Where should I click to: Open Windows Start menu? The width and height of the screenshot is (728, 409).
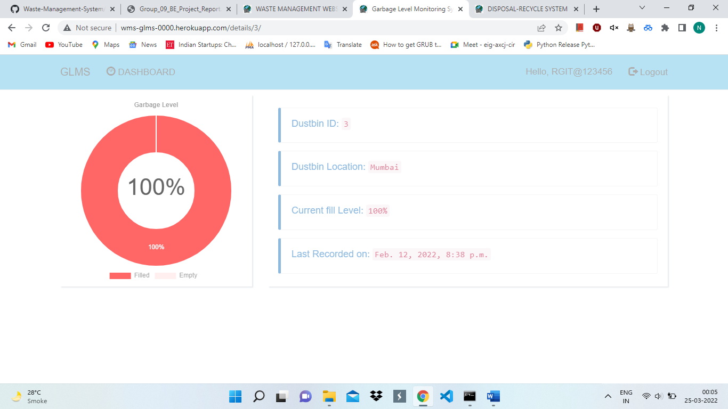[235, 396]
